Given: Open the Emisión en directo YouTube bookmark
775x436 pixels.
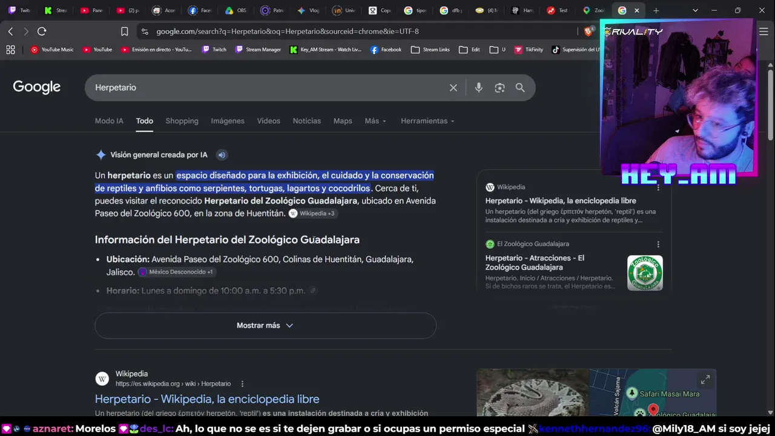Looking at the screenshot, I should click(156, 50).
